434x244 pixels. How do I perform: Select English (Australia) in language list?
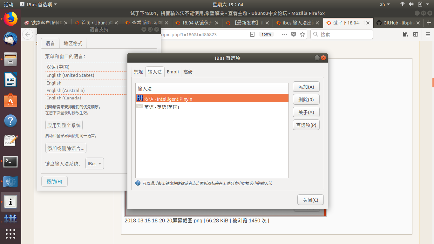pyautogui.click(x=86, y=90)
